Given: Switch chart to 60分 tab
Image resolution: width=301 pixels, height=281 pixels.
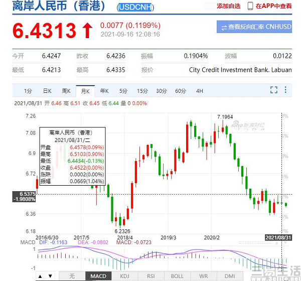Looking at the screenshot, I should point(181,91).
